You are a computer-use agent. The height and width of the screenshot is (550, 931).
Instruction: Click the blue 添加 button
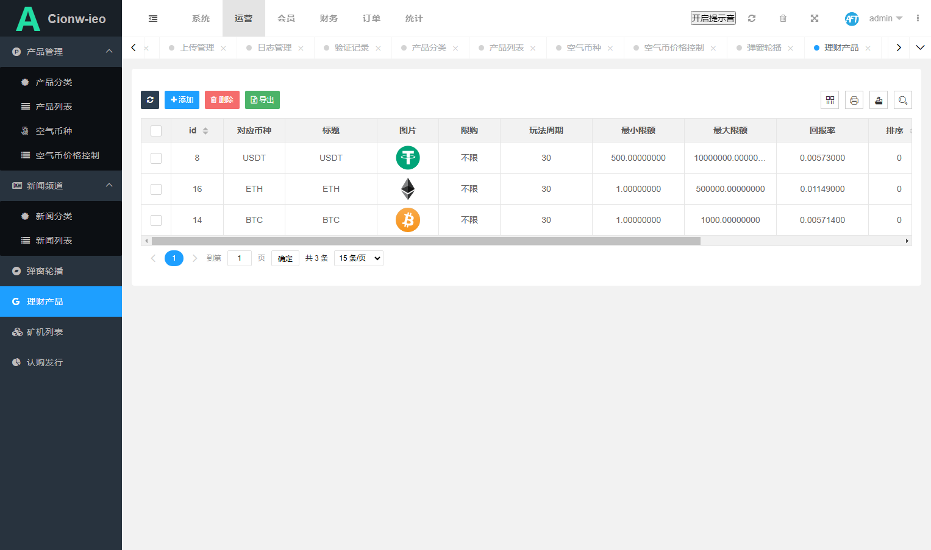182,100
